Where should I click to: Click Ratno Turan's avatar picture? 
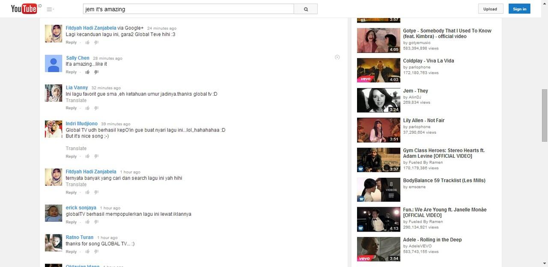click(54, 243)
